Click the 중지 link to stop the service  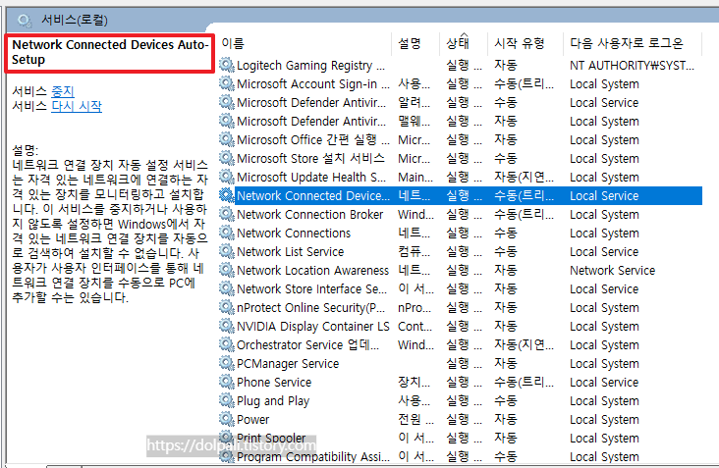coord(62,91)
